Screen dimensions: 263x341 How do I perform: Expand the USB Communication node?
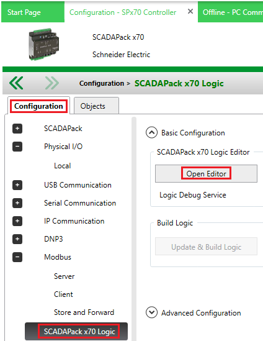17,185
